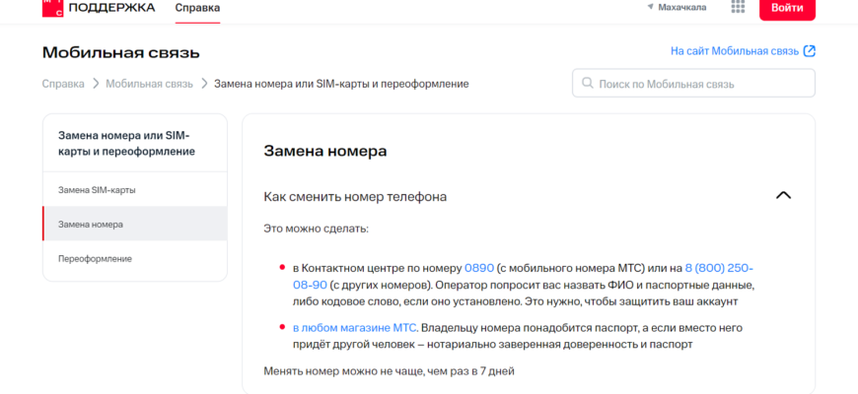Change the city Махачкала
This screenshot has width=858, height=394.
coord(682,7)
